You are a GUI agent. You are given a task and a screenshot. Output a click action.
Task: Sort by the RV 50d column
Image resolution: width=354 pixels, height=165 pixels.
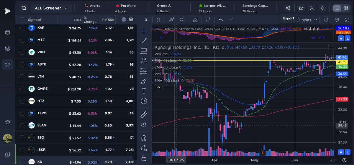[x=108, y=20]
